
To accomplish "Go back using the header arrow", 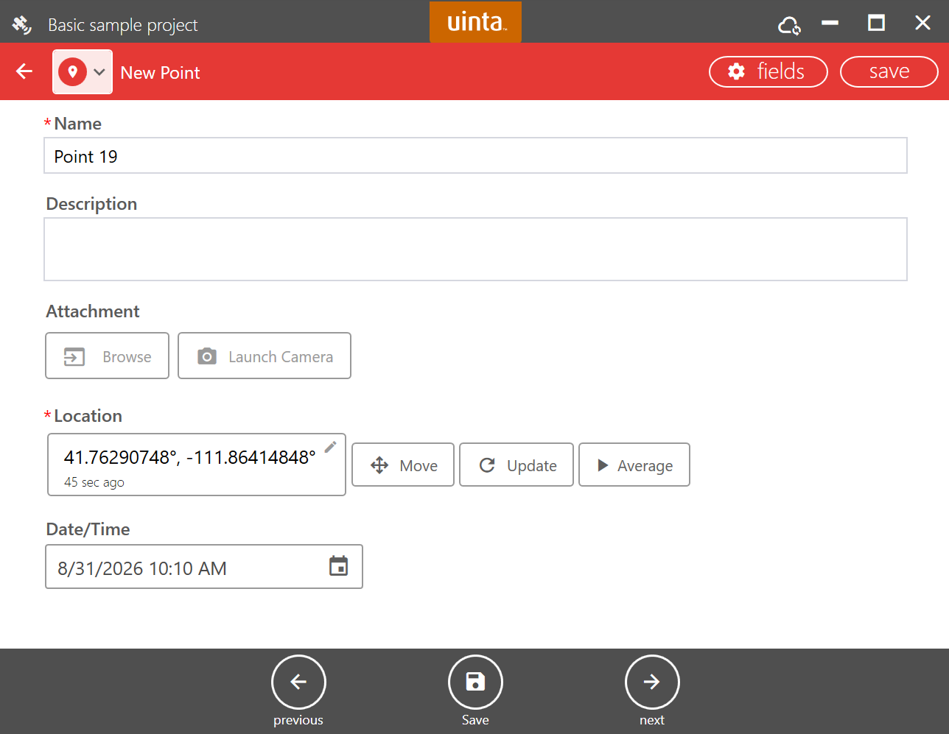I will point(24,71).
